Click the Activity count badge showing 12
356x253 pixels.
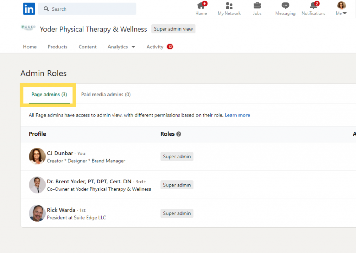pos(170,47)
